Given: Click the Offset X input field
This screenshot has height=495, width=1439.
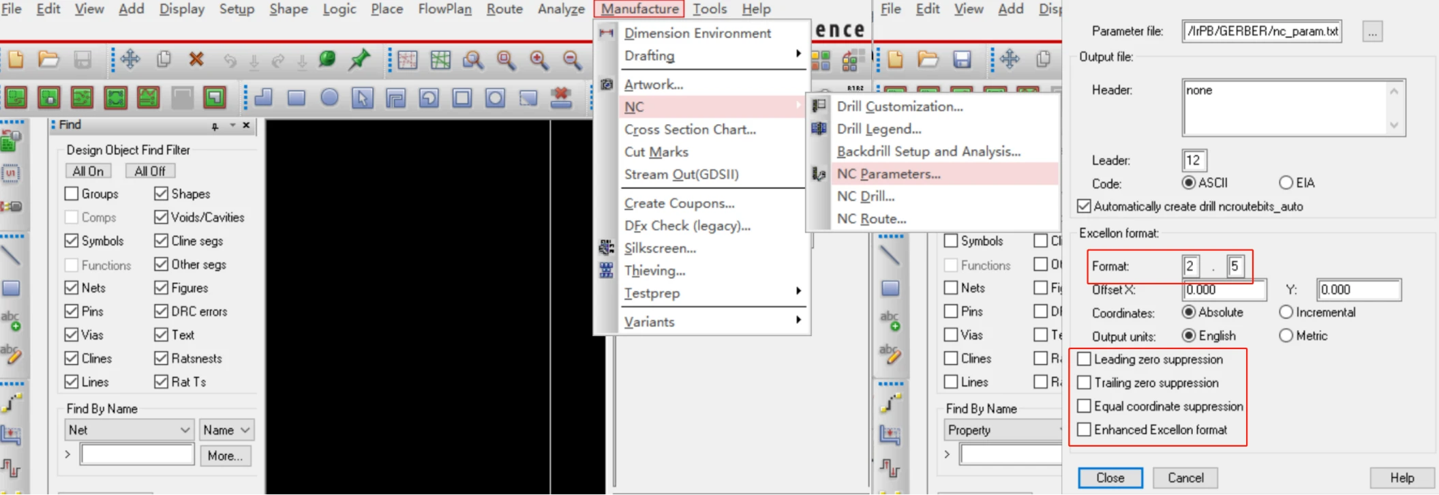Looking at the screenshot, I should point(1224,290).
